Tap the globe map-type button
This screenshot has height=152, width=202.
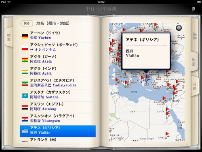pyautogui.click(x=179, y=28)
